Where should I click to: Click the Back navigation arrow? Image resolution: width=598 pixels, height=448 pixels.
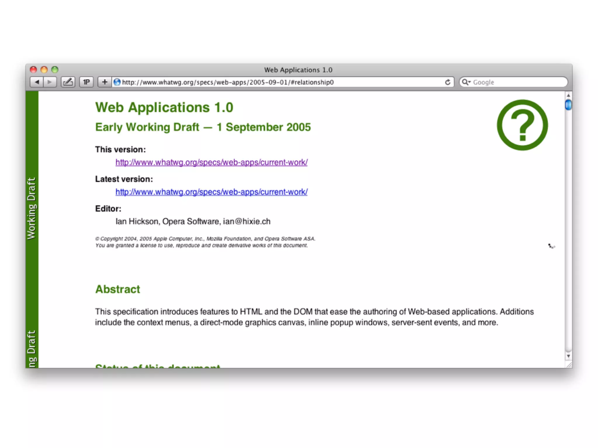[x=37, y=82]
